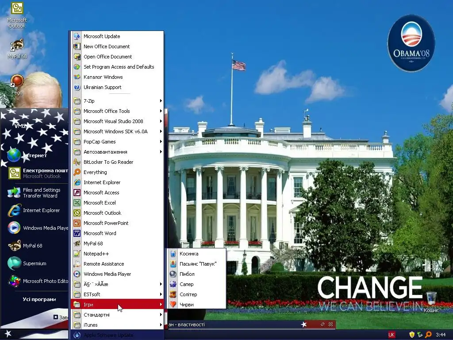Click the security shield tray icon

[x=412, y=335]
